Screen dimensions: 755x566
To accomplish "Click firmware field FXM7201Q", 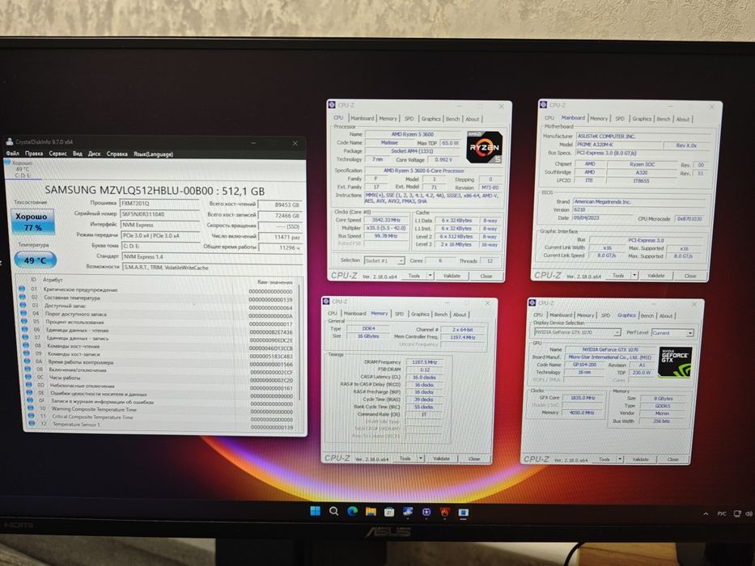I will (x=159, y=204).
